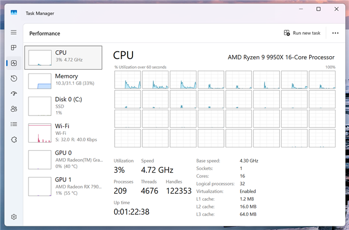
Task: Click the 4.72 GHz speed value
Action: point(157,170)
